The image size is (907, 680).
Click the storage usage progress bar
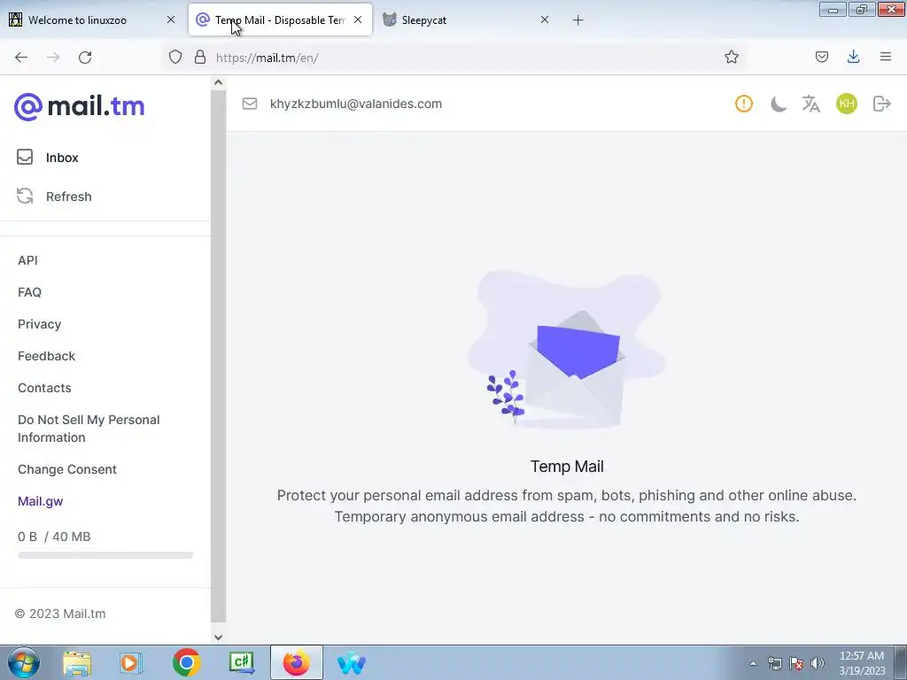[105, 555]
